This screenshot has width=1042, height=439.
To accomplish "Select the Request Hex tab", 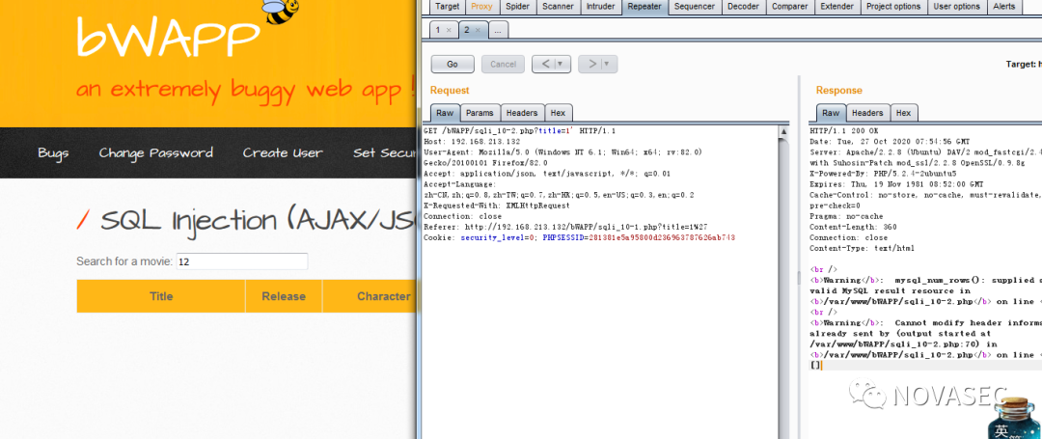I will coord(559,113).
